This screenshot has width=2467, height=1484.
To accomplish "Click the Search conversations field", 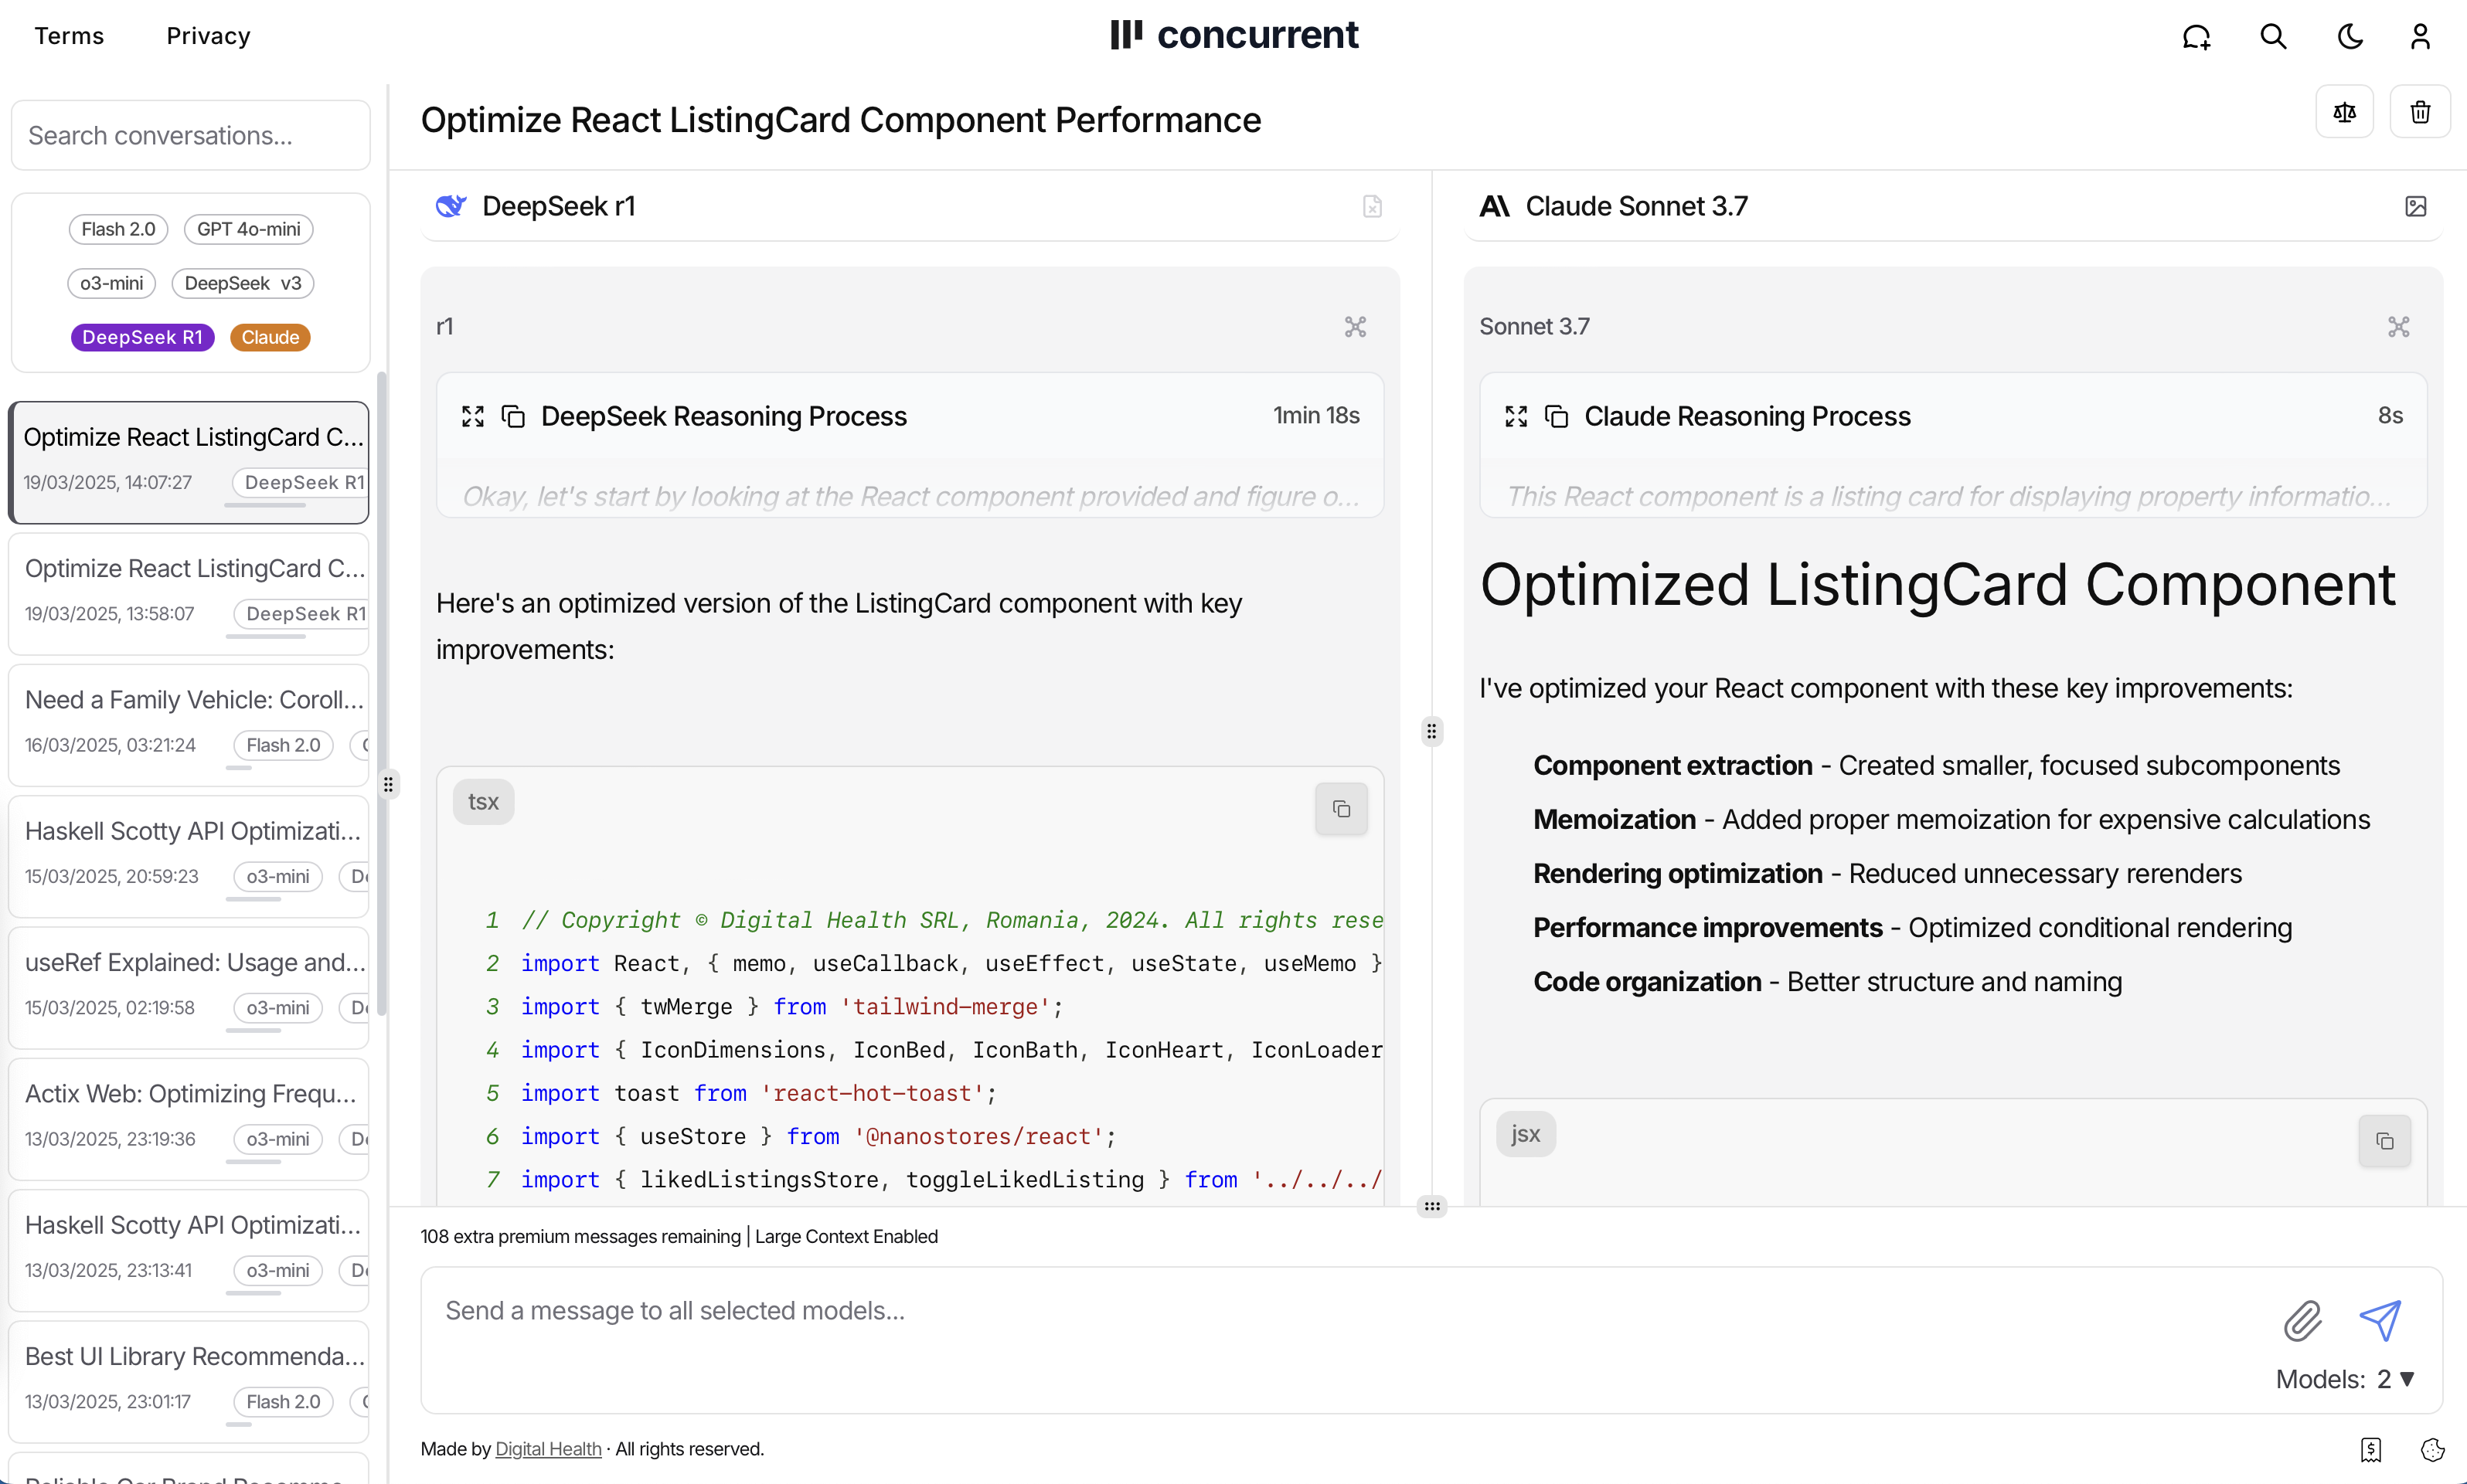I will tap(190, 135).
